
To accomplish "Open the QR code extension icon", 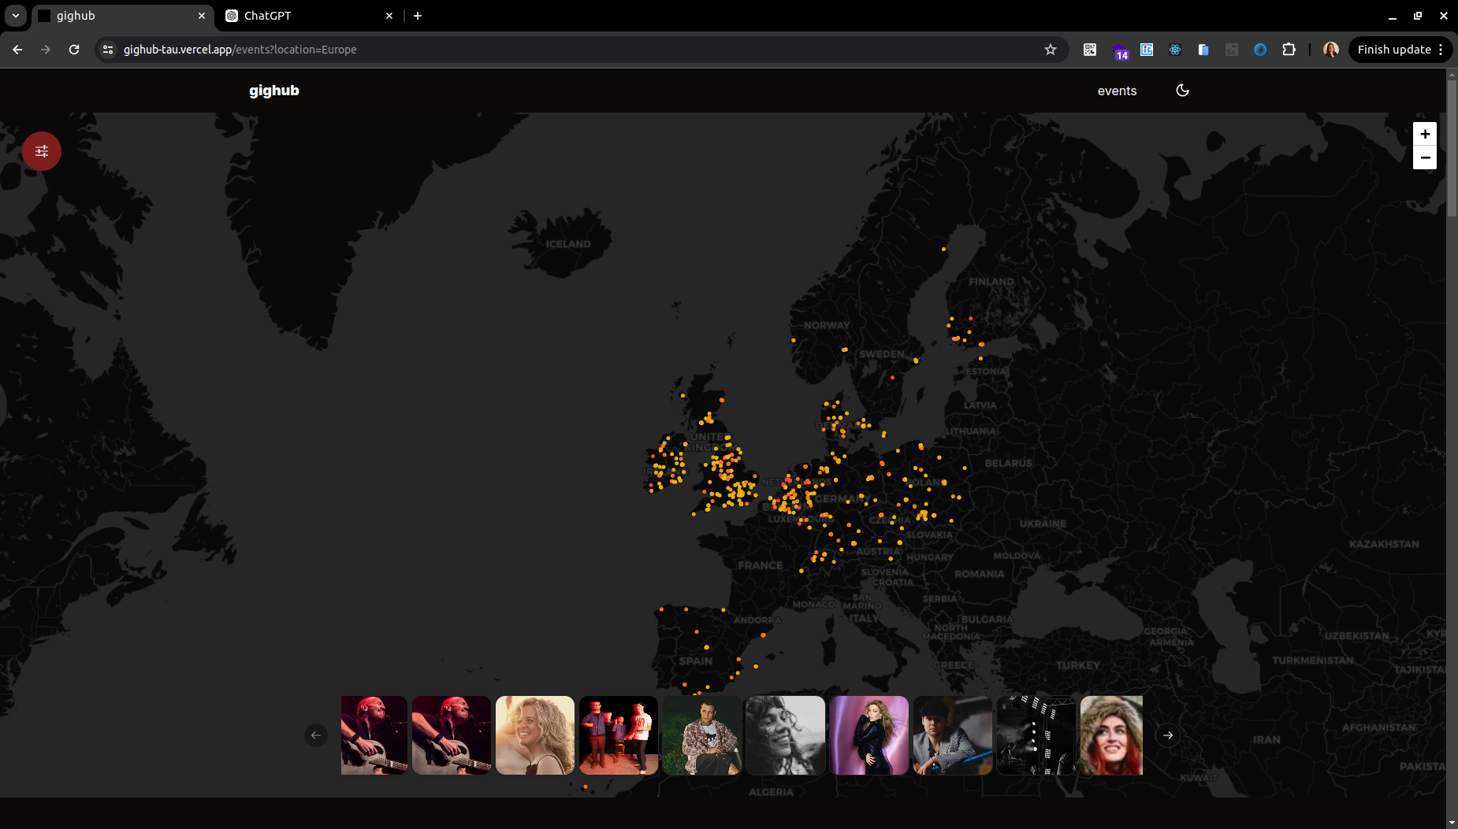I will 1090,50.
